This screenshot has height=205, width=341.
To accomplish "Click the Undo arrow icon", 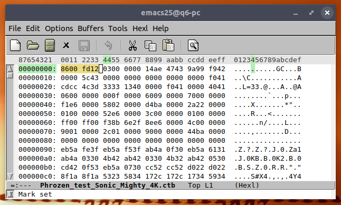I will click(108, 45).
